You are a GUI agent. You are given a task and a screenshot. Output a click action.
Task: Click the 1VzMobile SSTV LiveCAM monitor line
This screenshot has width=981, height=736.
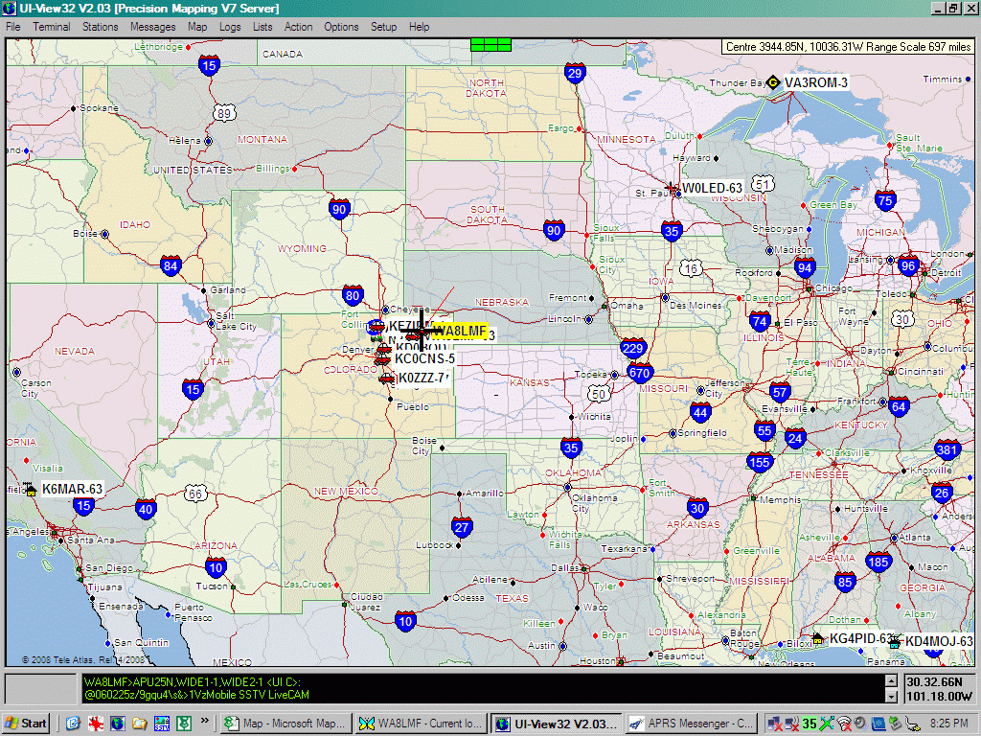click(196, 695)
